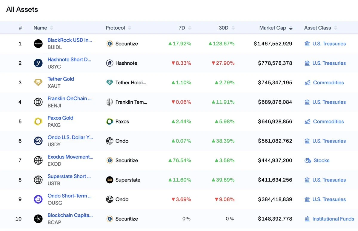Click the Stocks asset class link

(322, 160)
